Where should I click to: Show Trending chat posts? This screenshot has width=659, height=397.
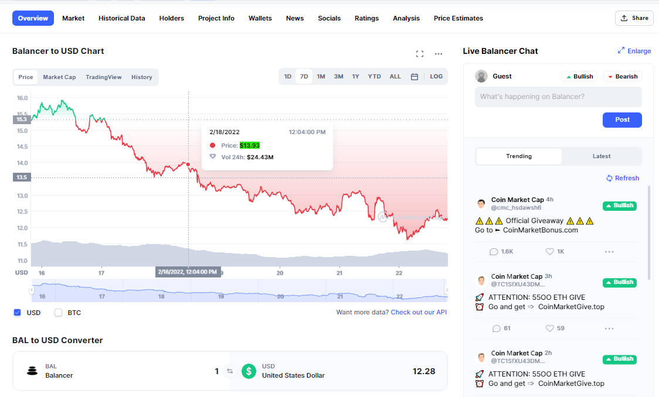point(519,156)
